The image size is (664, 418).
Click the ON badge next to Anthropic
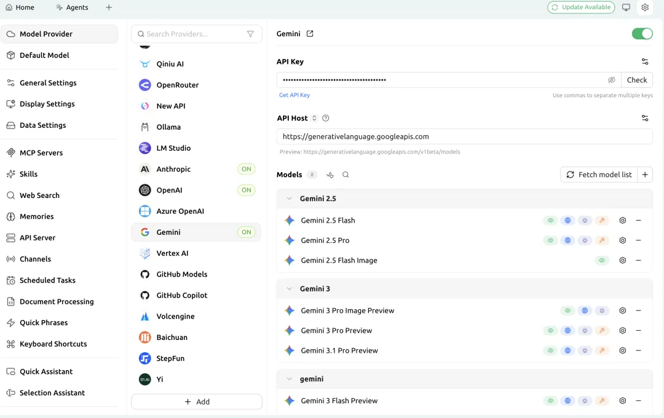pos(247,169)
